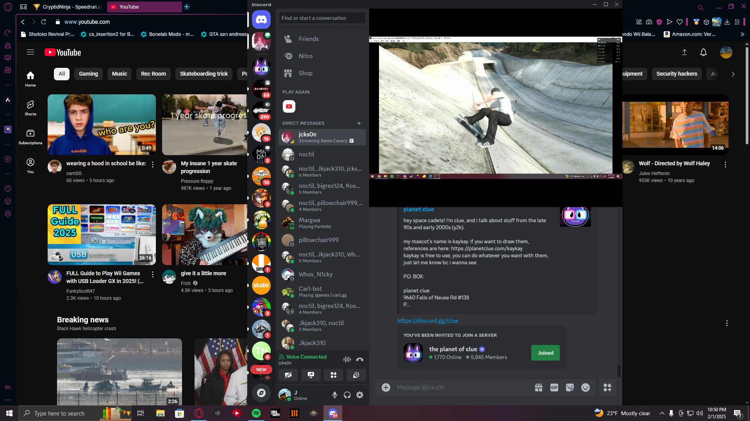Viewport: 750px width, 421px height.
Task: Click the Discord home logo icon
Action: (261, 19)
